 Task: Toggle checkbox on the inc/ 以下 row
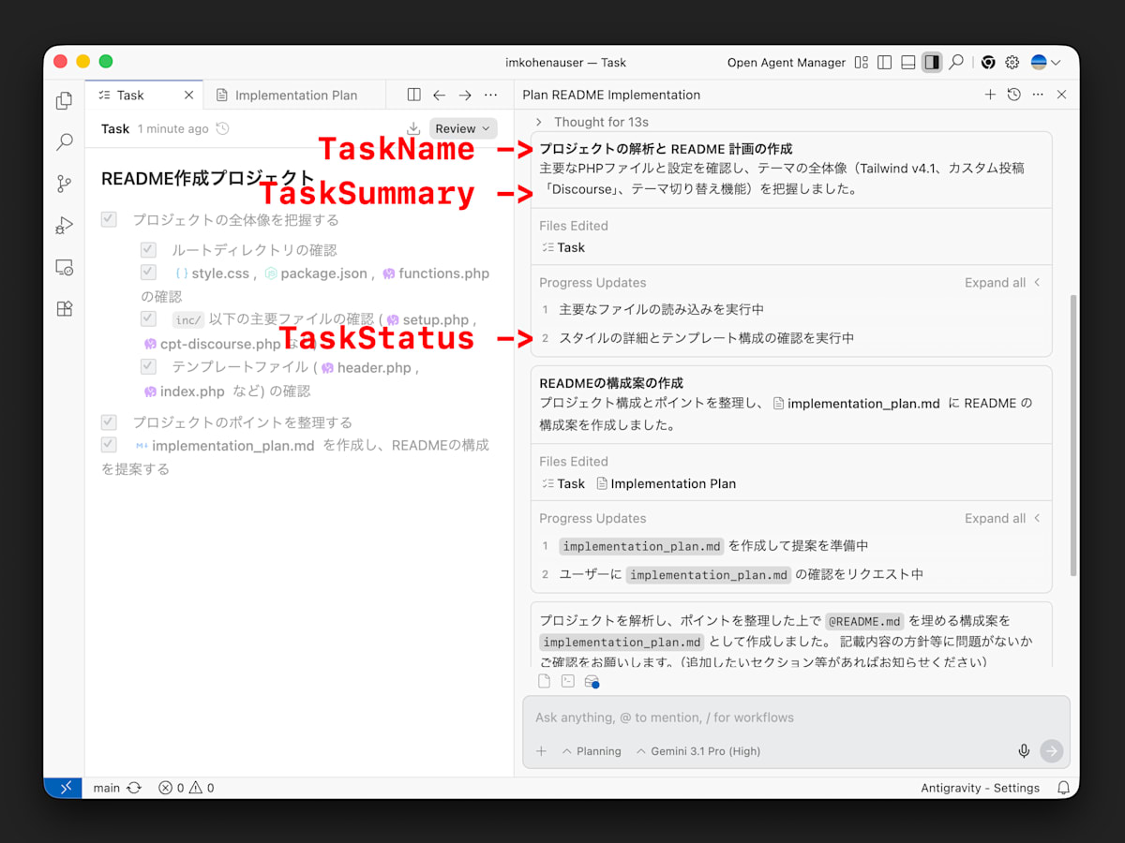[148, 319]
